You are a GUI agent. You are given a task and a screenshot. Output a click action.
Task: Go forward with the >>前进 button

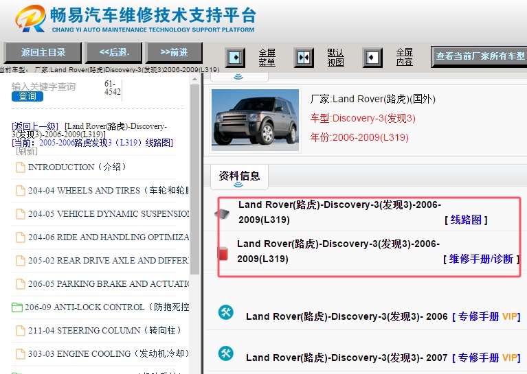tap(174, 52)
